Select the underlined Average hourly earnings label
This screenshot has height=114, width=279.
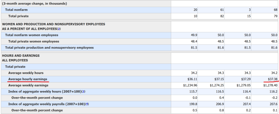tap(28, 79)
